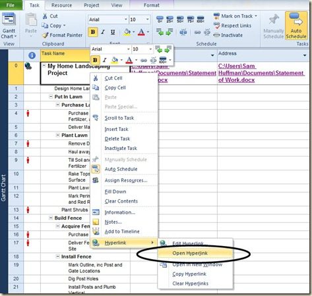Collapse the Plant Lawn summary task
Viewport: 312px width, 296px height.
tap(57, 135)
